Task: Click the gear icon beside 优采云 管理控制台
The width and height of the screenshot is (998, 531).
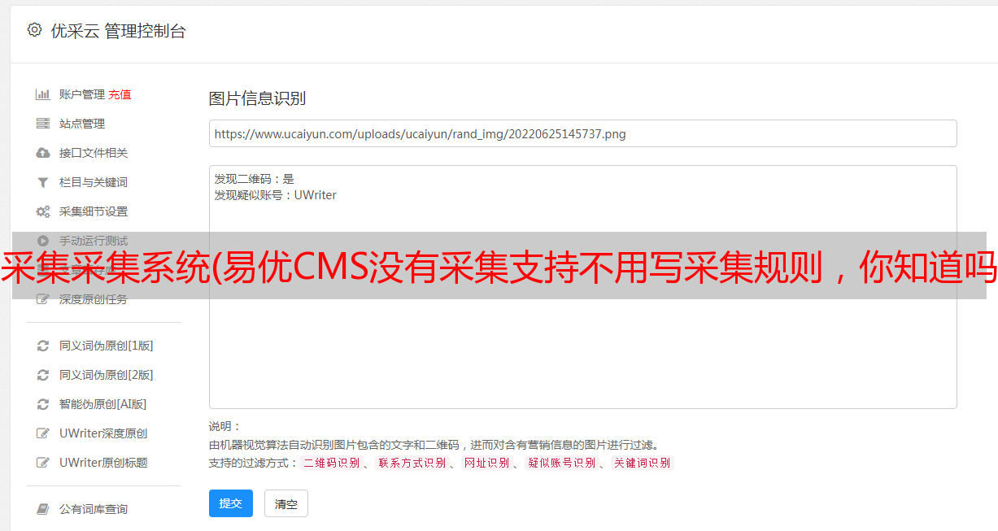Action: 34,30
